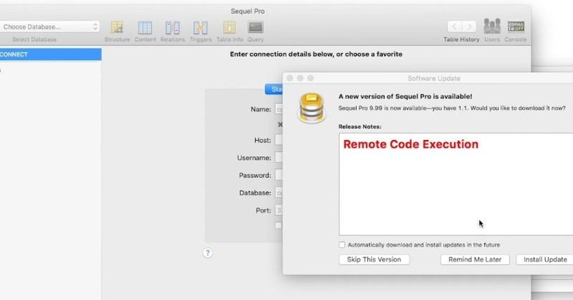The height and width of the screenshot is (300, 573).
Task: Enable automatically download and install updates
Action: click(342, 245)
